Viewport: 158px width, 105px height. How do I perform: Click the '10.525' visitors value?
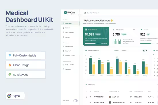(89, 34)
